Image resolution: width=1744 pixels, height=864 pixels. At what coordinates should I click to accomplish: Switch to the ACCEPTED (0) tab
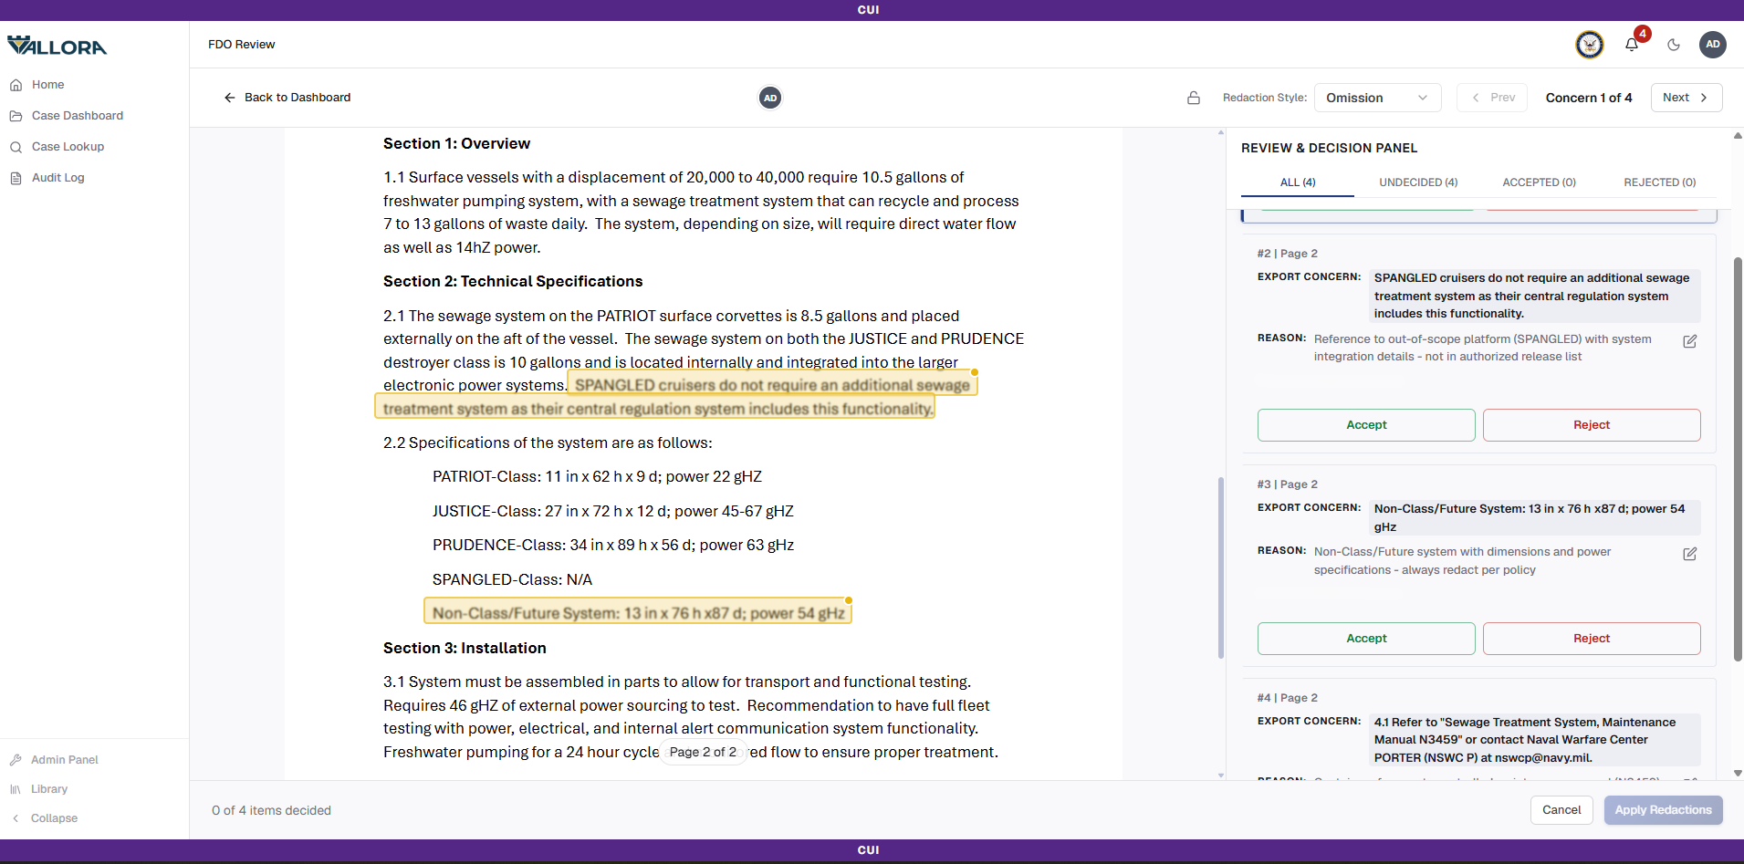tap(1539, 182)
